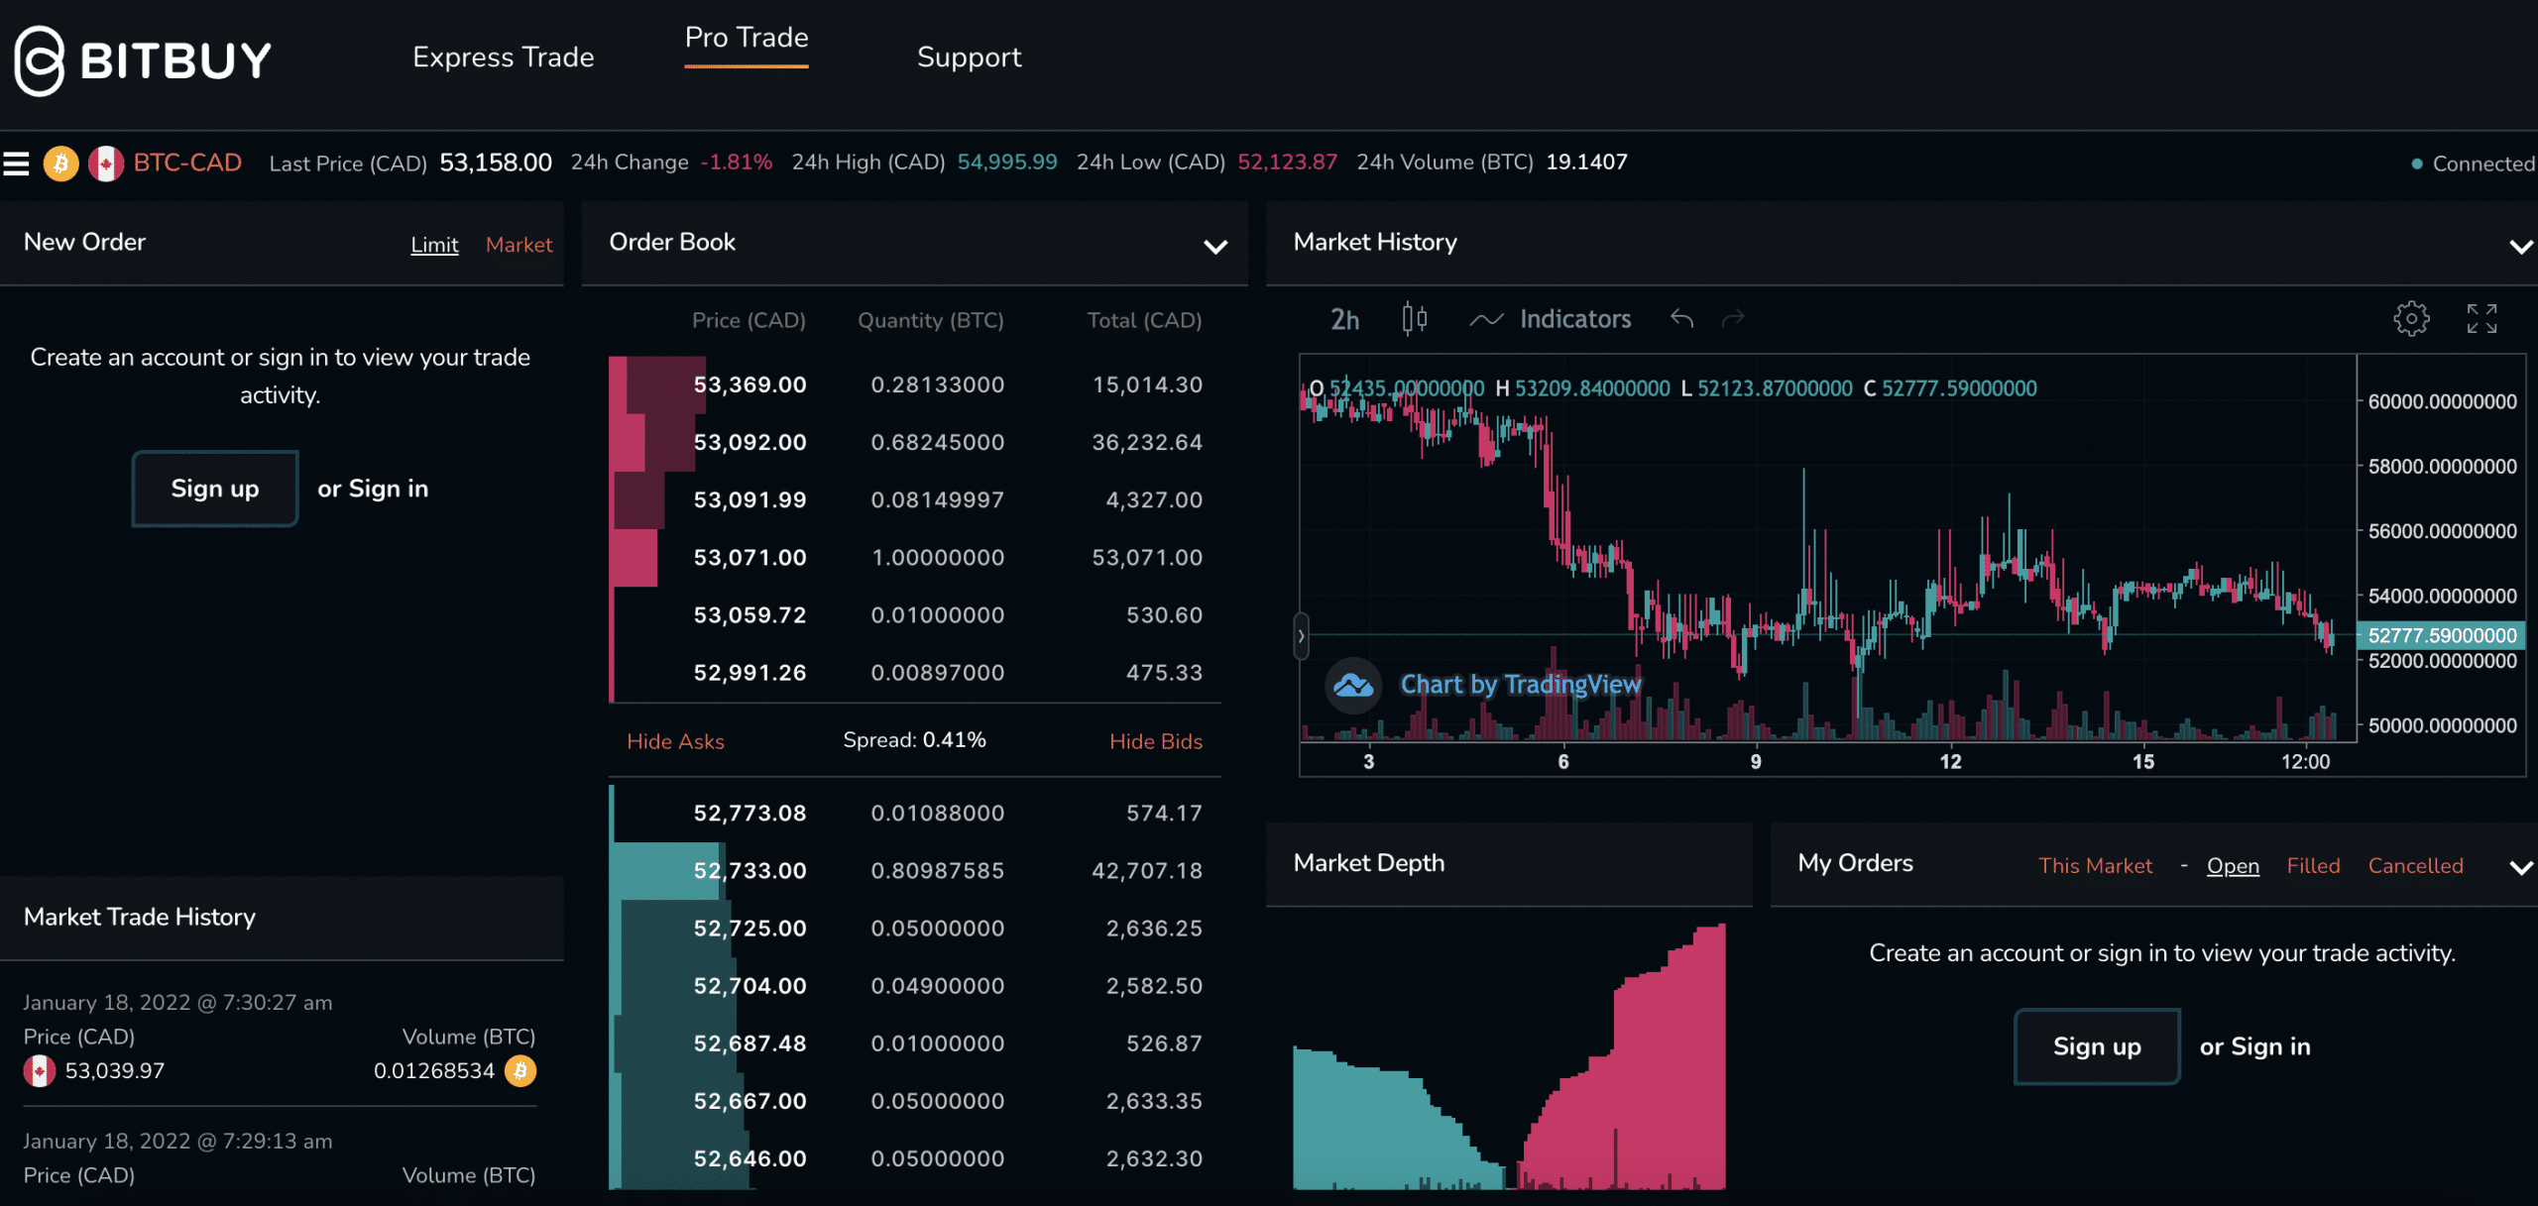This screenshot has height=1206, width=2538.
Task: Select the 53,059.72 ask price
Action: click(750, 615)
